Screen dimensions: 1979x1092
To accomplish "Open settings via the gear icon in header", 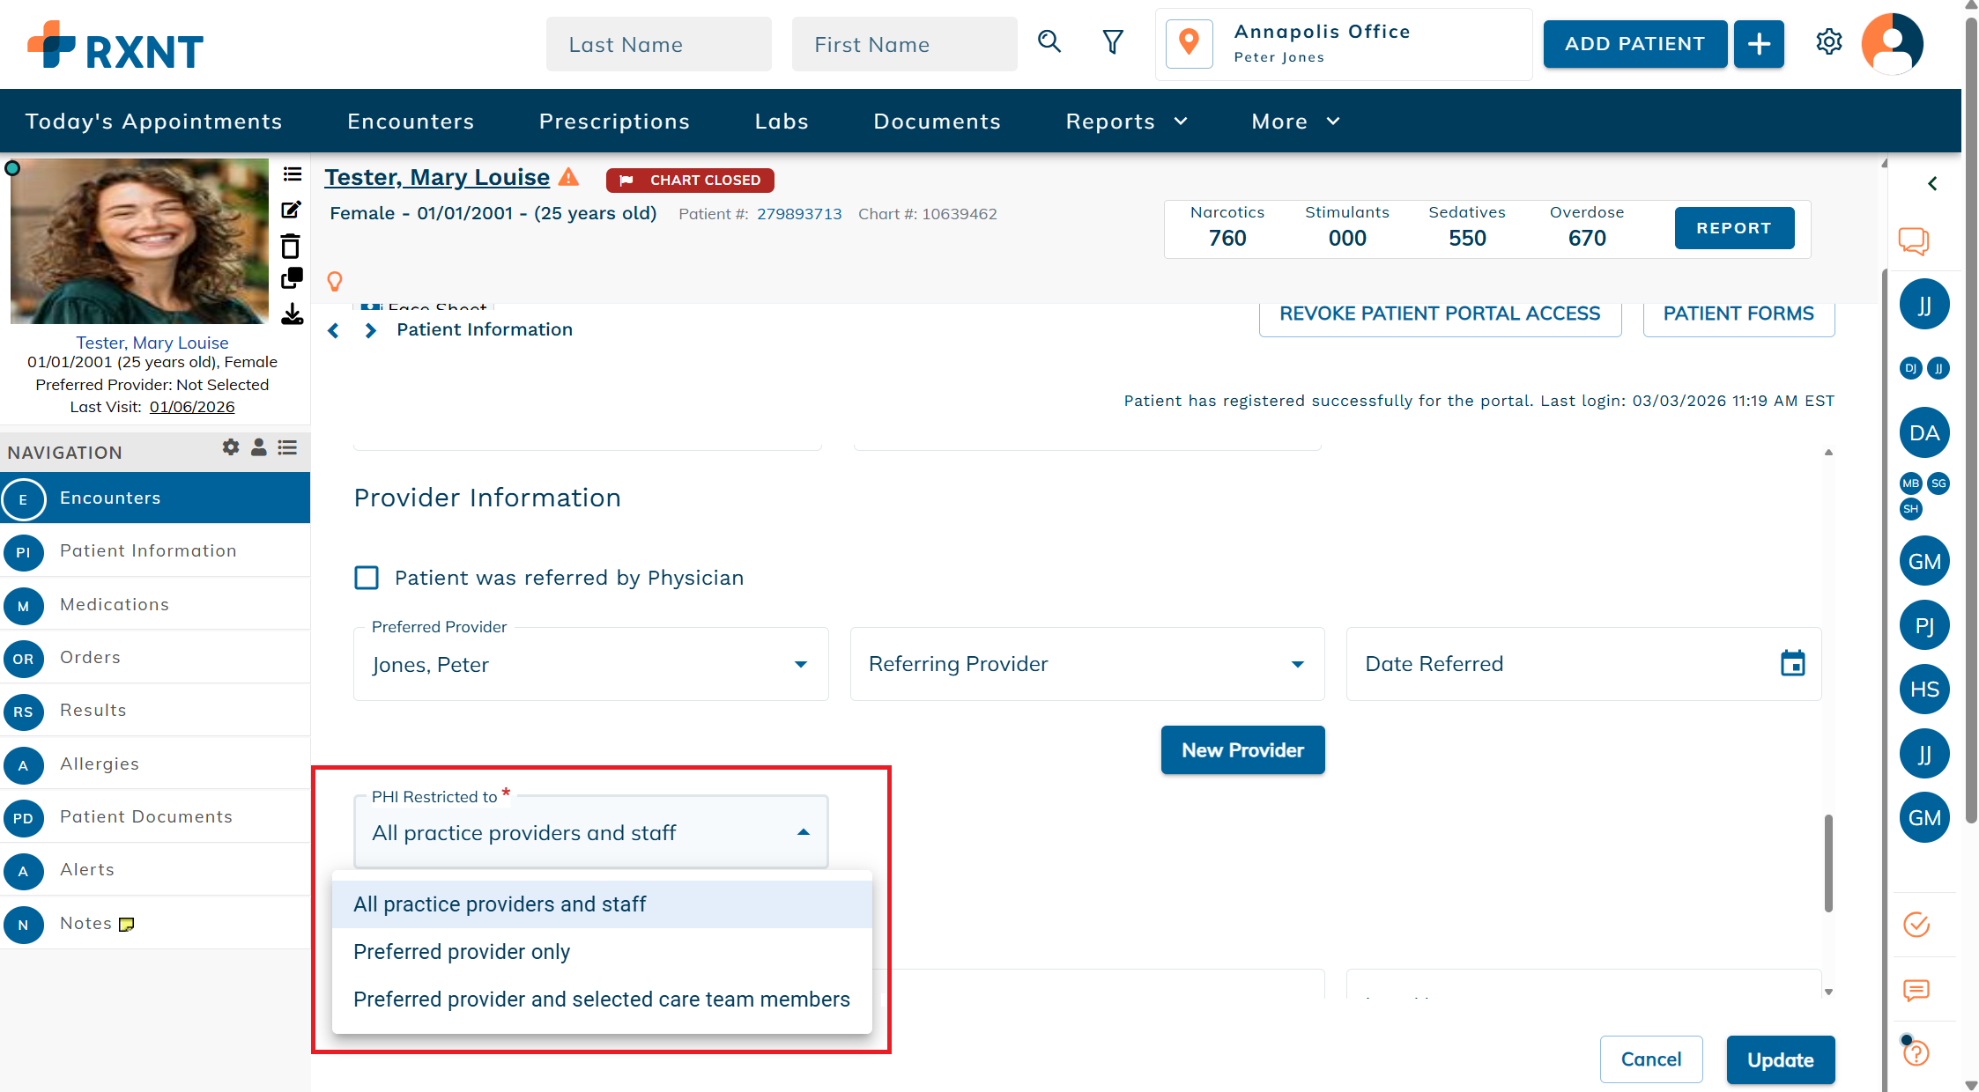I will [1828, 42].
